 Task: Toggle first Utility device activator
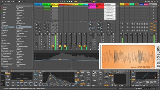tap(80, 71)
